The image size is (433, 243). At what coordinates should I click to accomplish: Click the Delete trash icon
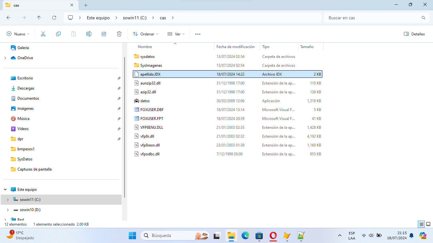pos(119,34)
